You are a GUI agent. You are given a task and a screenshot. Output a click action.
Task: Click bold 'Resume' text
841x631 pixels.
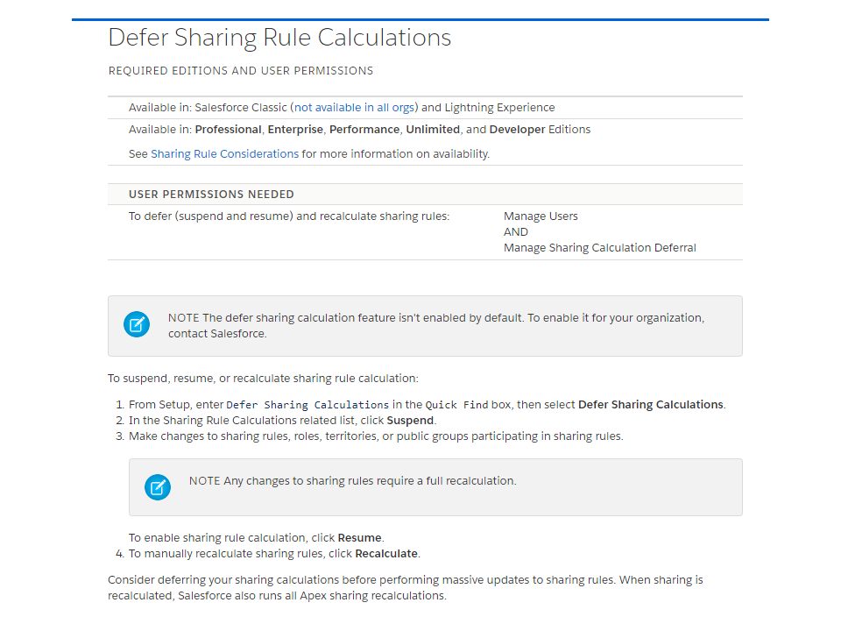(360, 537)
